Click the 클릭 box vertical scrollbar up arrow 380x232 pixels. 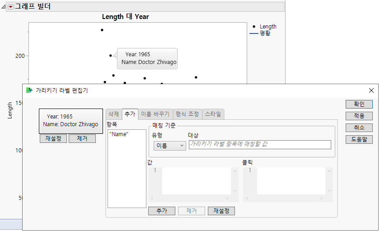pyautogui.click(x=329, y=171)
